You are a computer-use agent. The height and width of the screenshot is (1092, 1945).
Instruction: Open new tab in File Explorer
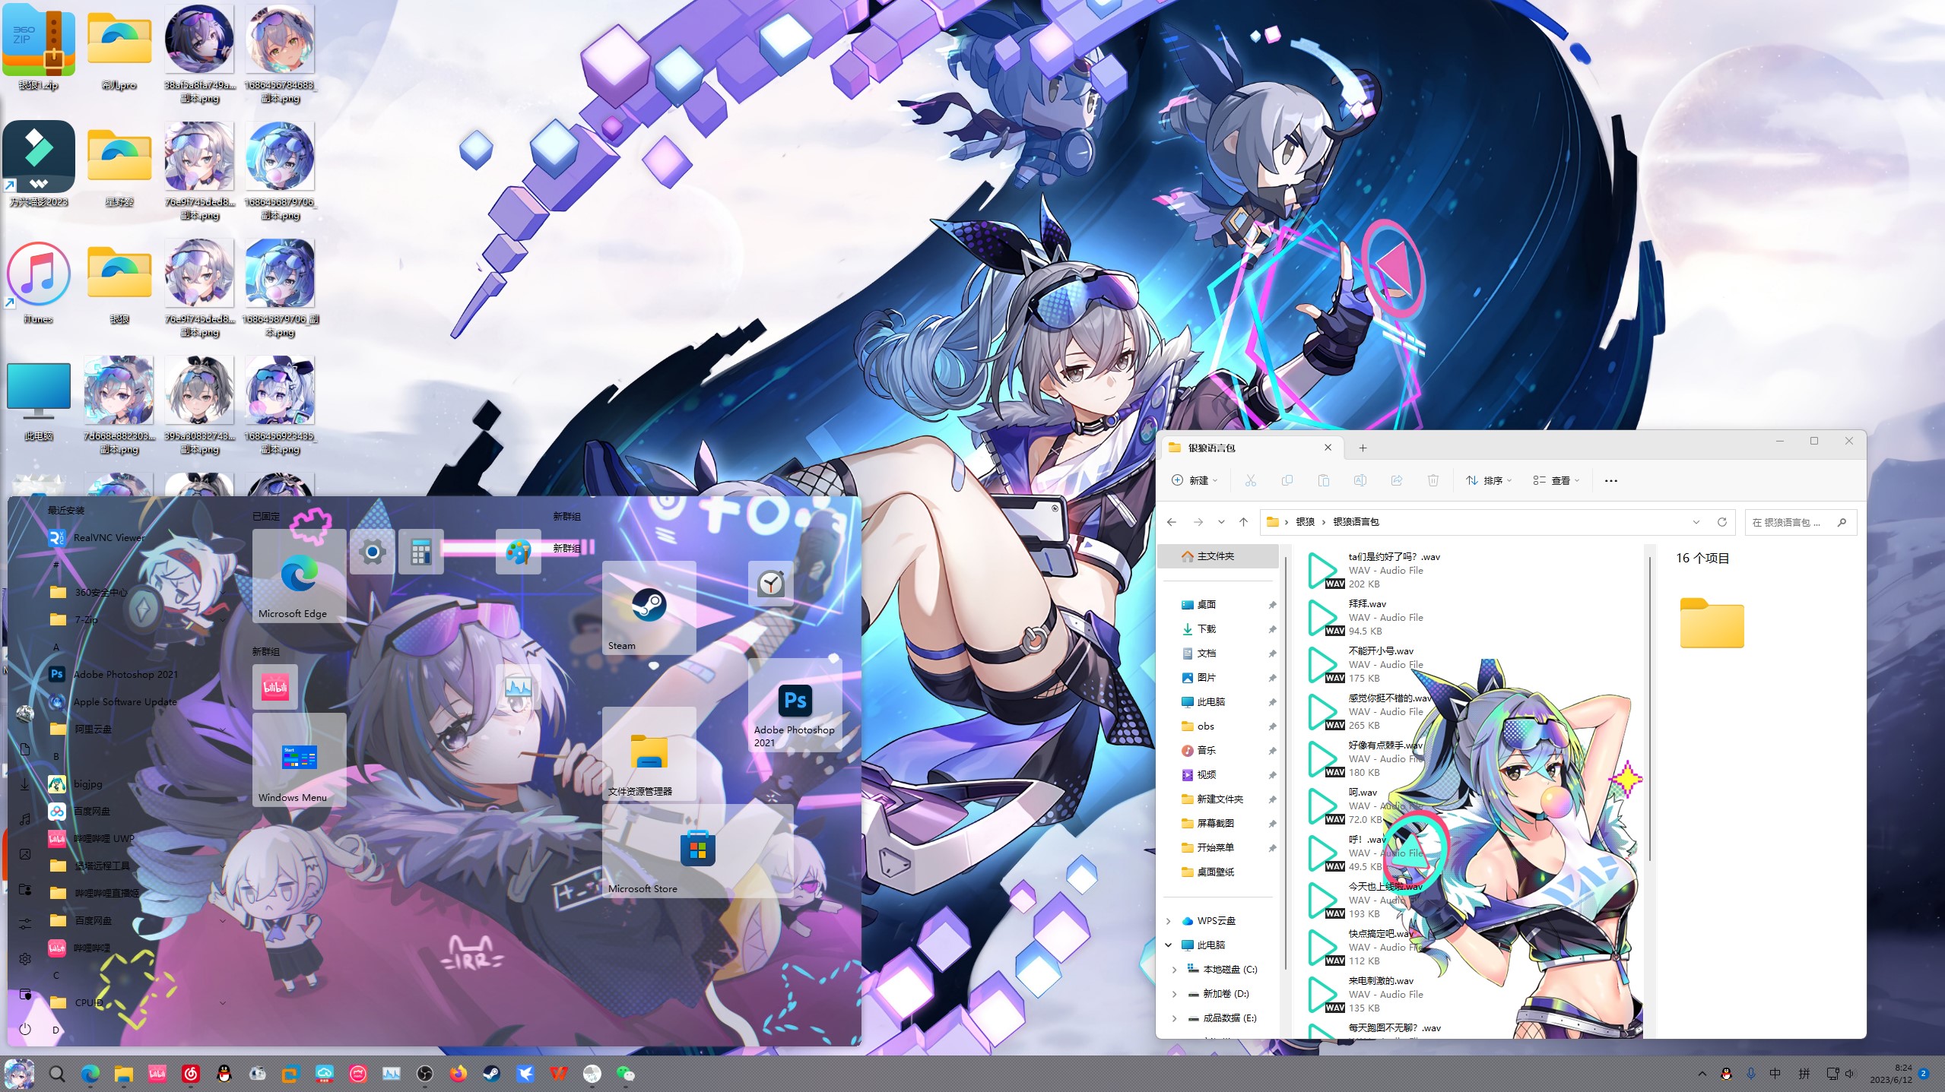click(x=1363, y=448)
